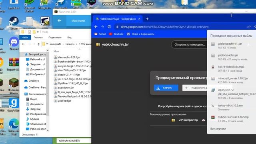Image resolution: width=256 pixels, height=144 pixels.
Task: Click the Подключить apps button
Action: 195,88
